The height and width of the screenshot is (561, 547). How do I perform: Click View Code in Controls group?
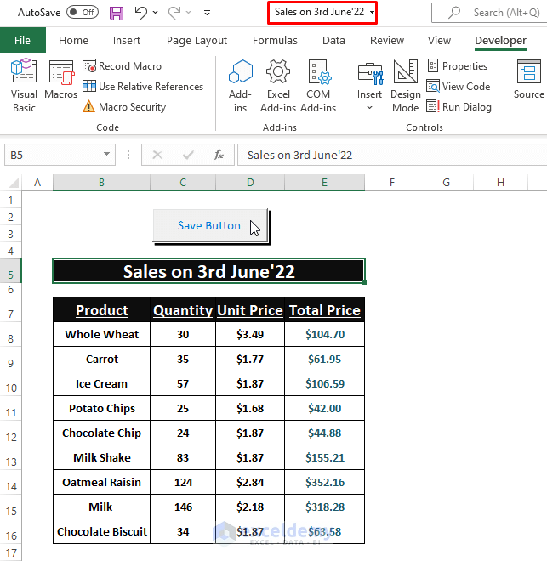pos(458,87)
